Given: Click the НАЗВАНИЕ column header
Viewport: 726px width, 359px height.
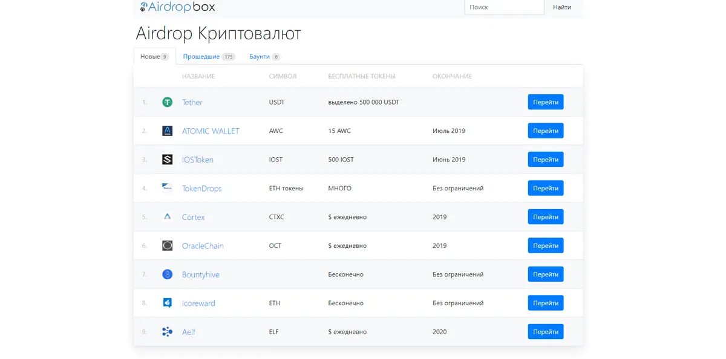Looking at the screenshot, I should (198, 76).
